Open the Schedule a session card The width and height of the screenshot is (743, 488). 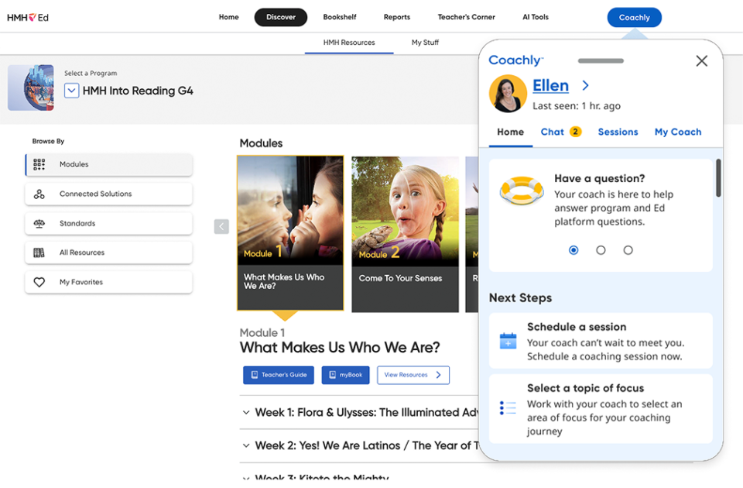(601, 341)
